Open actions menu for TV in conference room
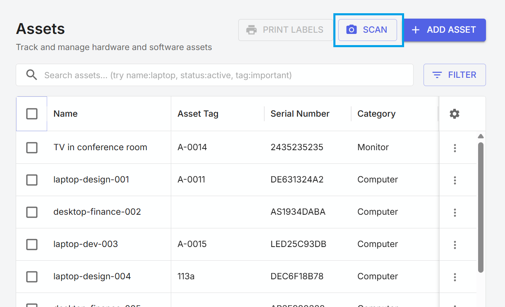The width and height of the screenshot is (505, 307). [455, 148]
